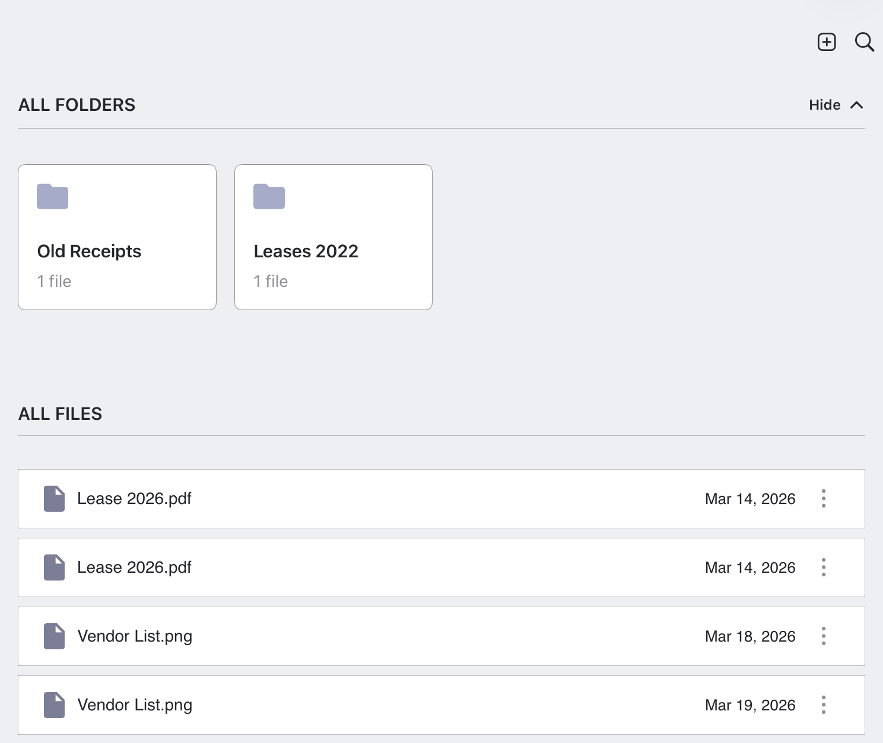This screenshot has height=743, width=883.
Task: Open kebab menu for second Lease 2026.pdf
Action: tap(824, 567)
